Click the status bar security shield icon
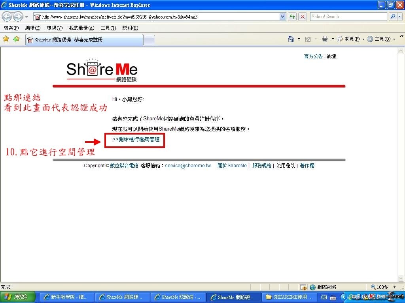Screen dimensions: 405x303 [303, 287]
